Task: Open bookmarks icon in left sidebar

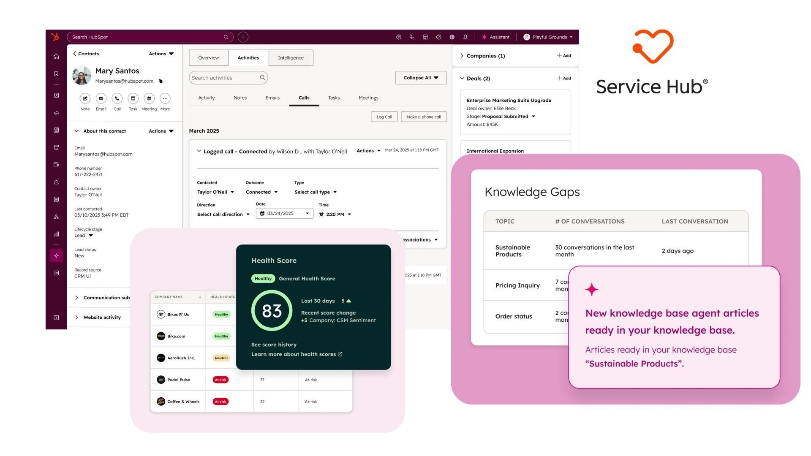Action: (x=56, y=74)
